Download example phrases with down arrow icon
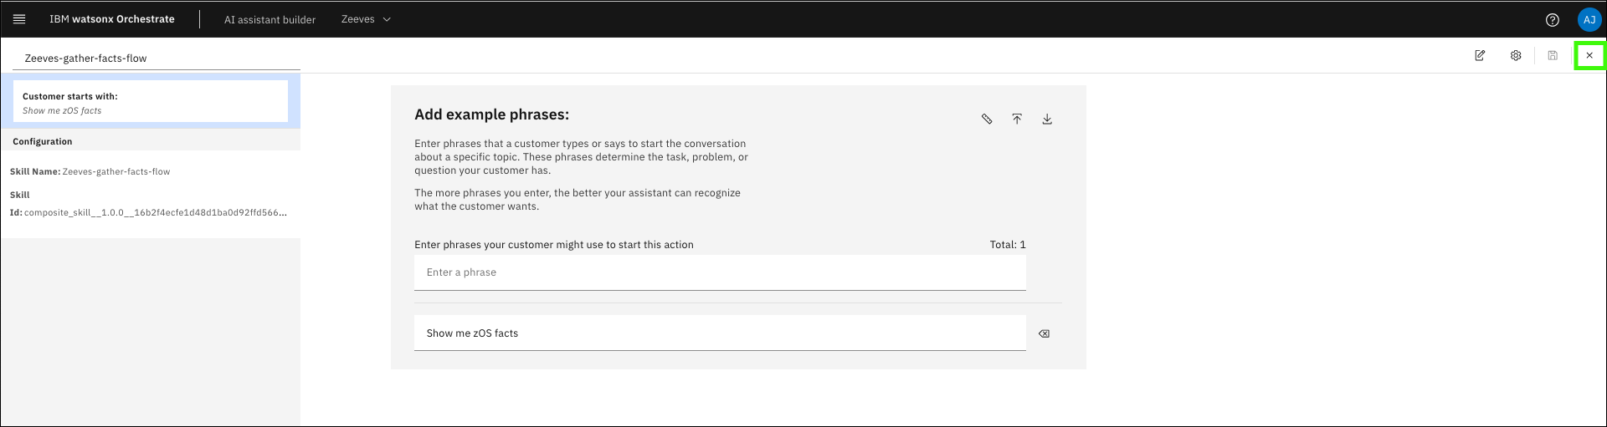1607x427 pixels. tap(1047, 119)
